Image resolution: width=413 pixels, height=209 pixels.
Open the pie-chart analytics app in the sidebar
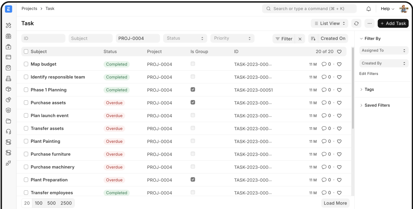tap(8, 100)
